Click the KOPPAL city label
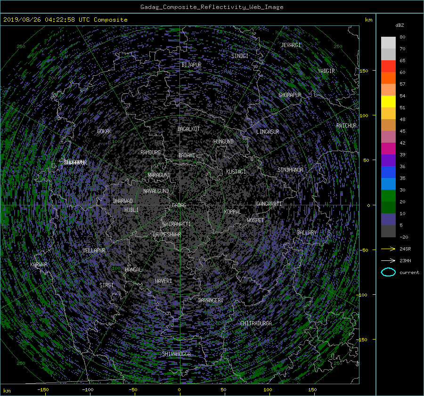Image resolution: width=424 pixels, height=396 pixels. [233, 212]
